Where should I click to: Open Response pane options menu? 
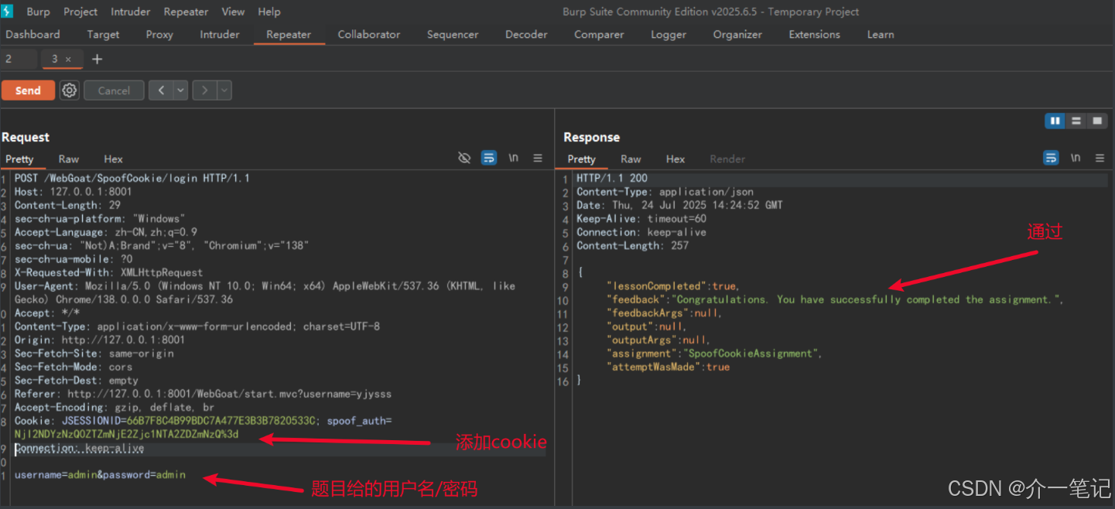click(1100, 158)
